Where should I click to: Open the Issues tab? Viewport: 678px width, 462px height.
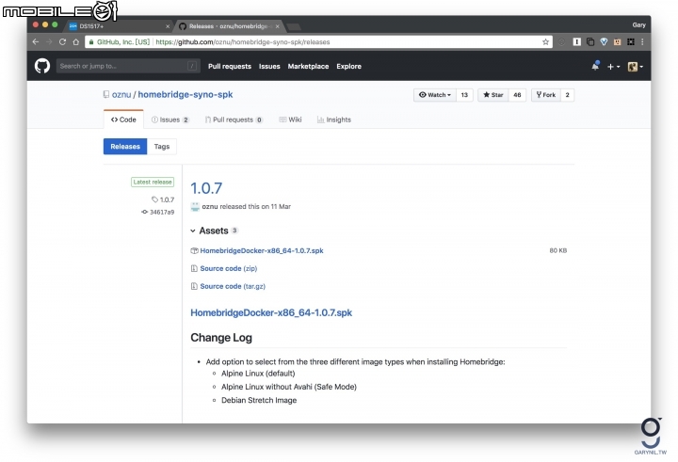coord(170,119)
